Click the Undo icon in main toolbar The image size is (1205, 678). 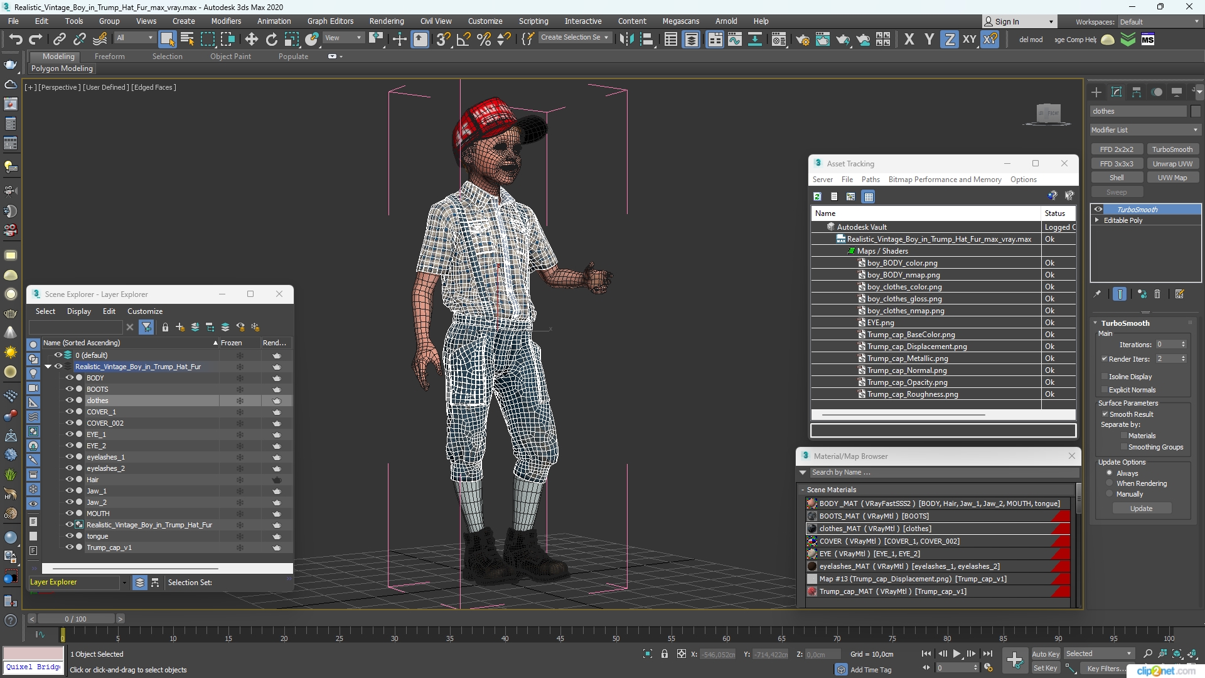point(16,40)
